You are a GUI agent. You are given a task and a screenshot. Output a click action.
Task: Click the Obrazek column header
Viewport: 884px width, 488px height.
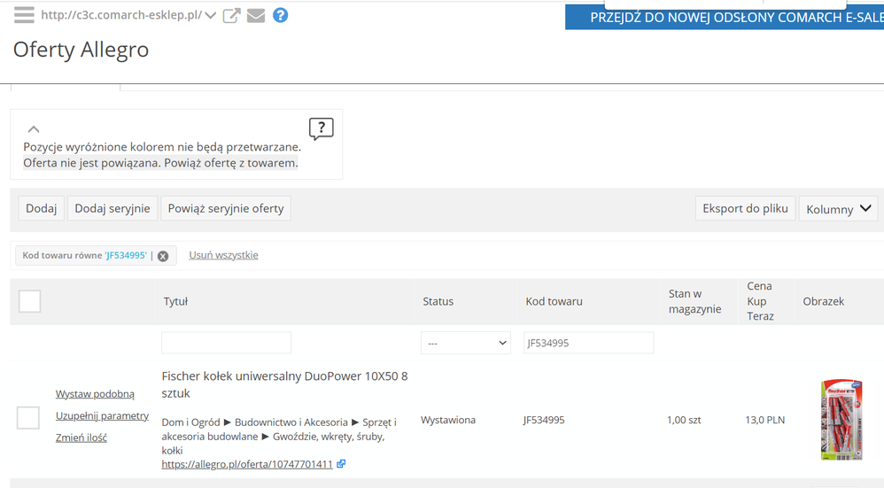point(824,301)
